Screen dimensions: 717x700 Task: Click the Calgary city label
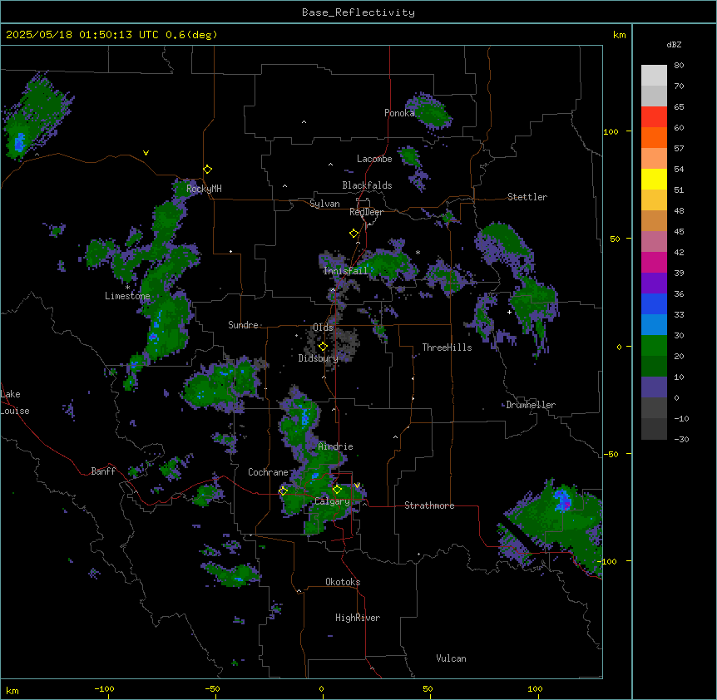point(332,501)
